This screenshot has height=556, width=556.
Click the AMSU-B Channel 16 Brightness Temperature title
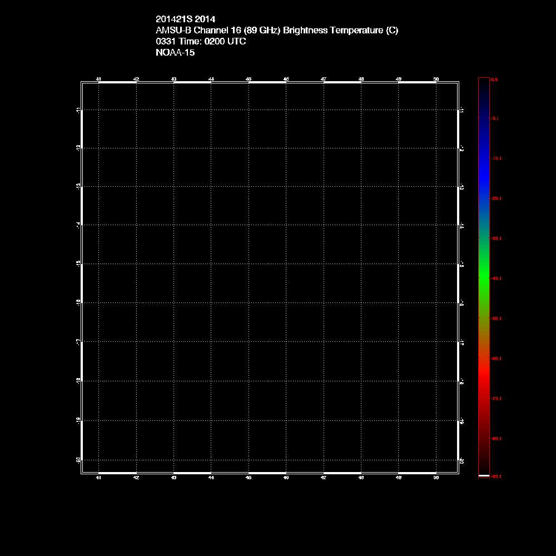click(x=277, y=31)
